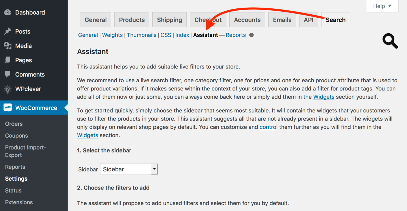Expand the Help dropdown in the corner
Image resolution: width=407 pixels, height=211 pixels.
coord(382,6)
